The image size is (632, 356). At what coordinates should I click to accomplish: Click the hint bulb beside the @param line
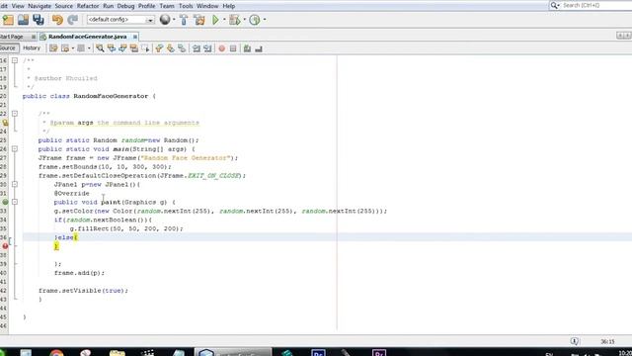(5, 123)
